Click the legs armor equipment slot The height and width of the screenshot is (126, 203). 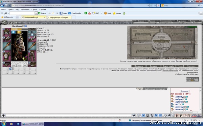coord(32,56)
